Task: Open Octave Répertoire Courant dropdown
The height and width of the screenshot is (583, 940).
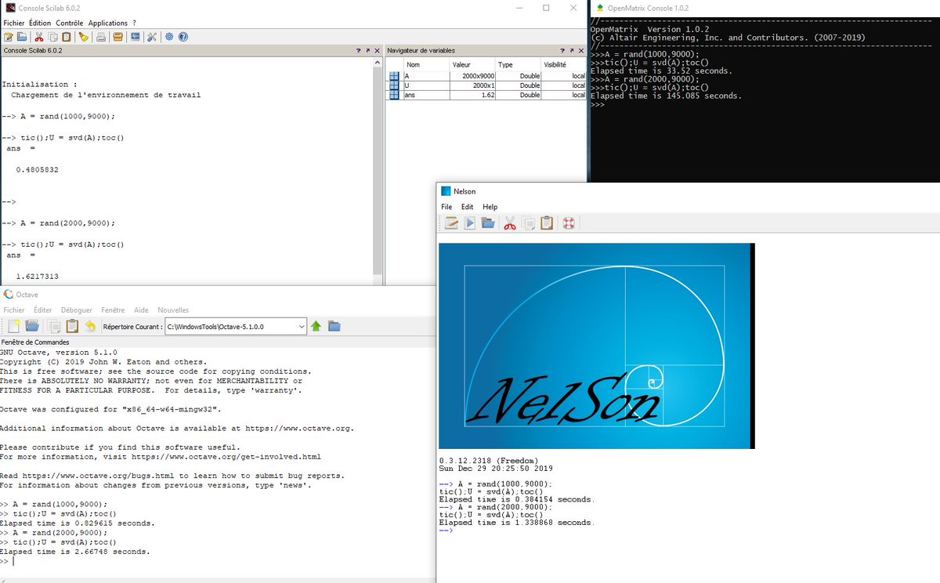Action: [x=302, y=326]
